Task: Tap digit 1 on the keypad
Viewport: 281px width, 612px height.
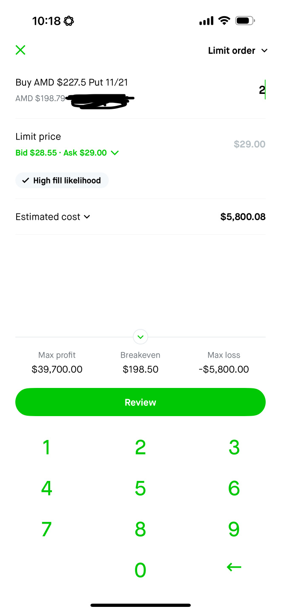Action: (47, 447)
